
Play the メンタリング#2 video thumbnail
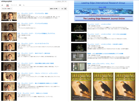coord(79,37)
